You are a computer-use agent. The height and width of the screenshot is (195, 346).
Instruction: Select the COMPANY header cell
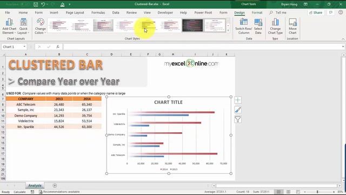click(25, 99)
